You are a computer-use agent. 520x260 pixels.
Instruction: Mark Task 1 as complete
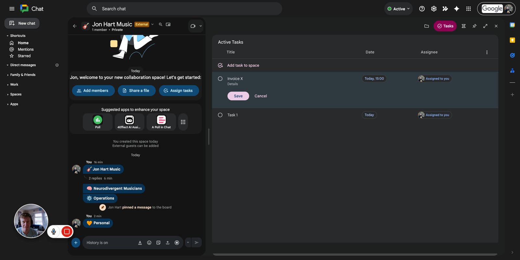point(220,115)
